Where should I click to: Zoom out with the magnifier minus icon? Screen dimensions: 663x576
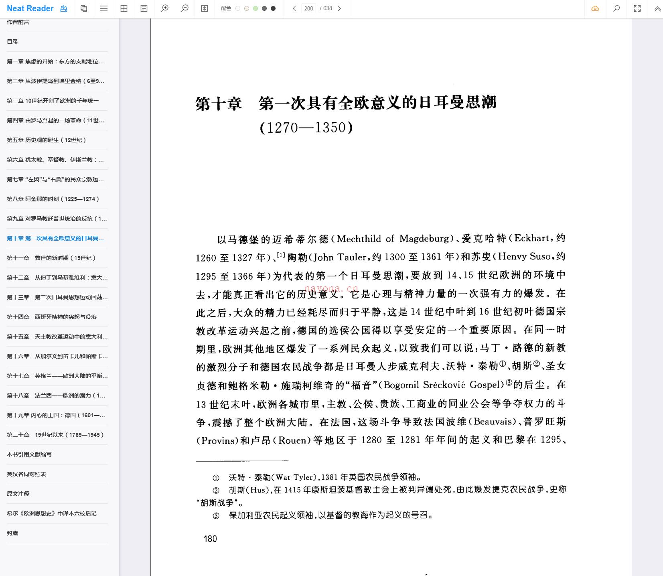[185, 8]
